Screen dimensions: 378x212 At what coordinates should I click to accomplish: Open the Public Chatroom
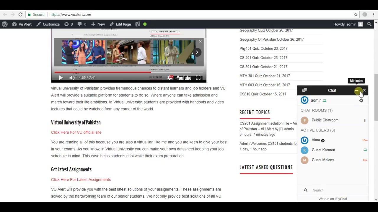(325, 120)
